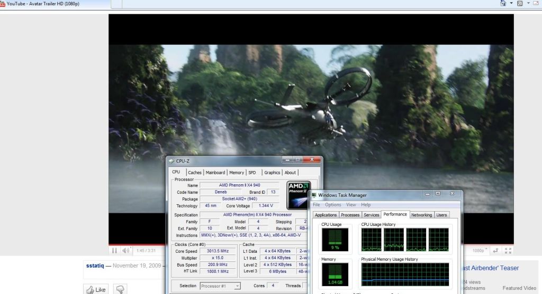Close the Windows Task Manager window

tap(452, 194)
